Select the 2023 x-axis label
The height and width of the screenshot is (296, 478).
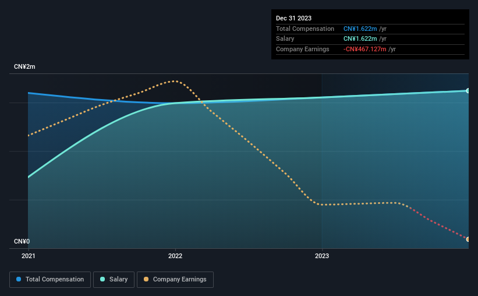[x=322, y=256]
